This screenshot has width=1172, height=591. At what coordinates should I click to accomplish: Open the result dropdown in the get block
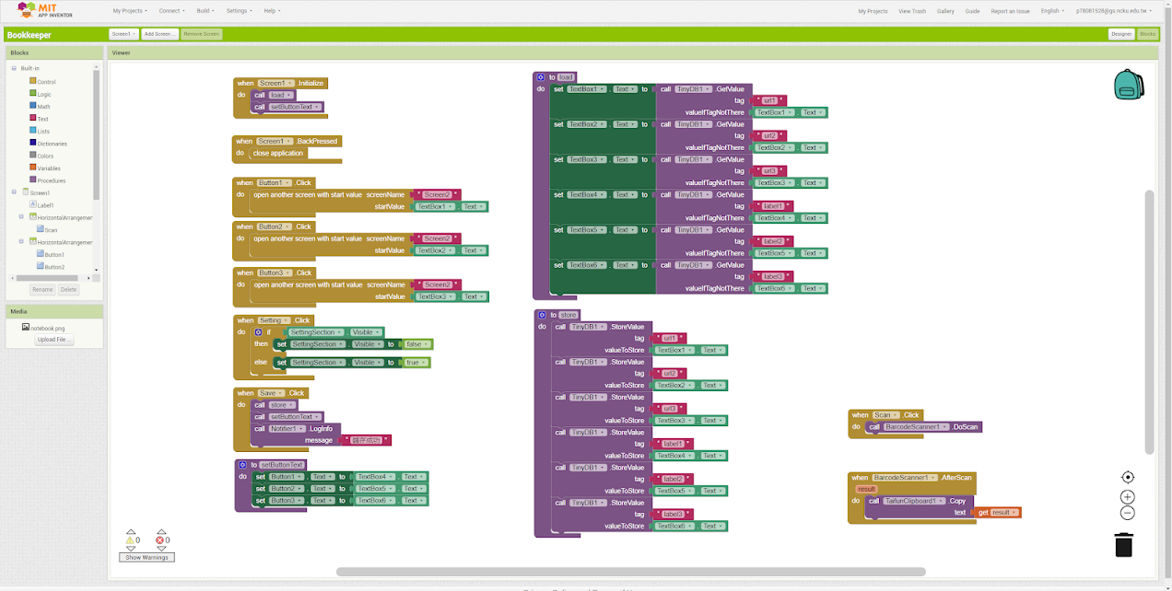pos(1002,512)
